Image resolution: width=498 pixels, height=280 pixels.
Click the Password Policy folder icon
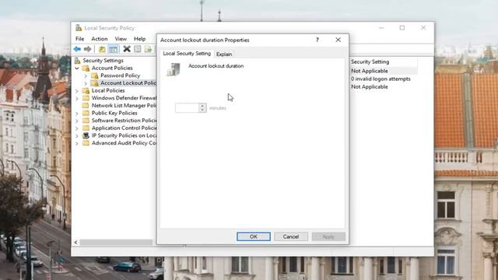point(95,75)
